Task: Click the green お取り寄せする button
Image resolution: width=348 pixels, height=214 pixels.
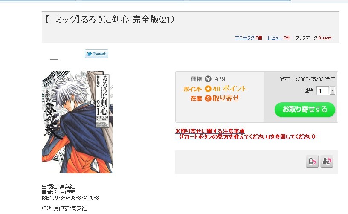Action: pos(305,110)
